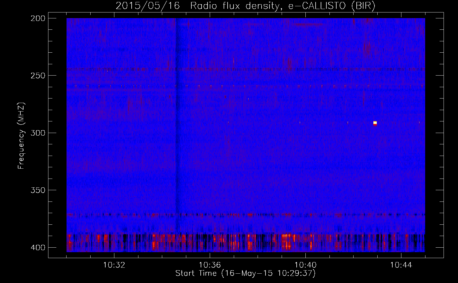This screenshot has height=283, width=458.
Task: Click the 200 frequency tick label
Action: (x=38, y=18)
